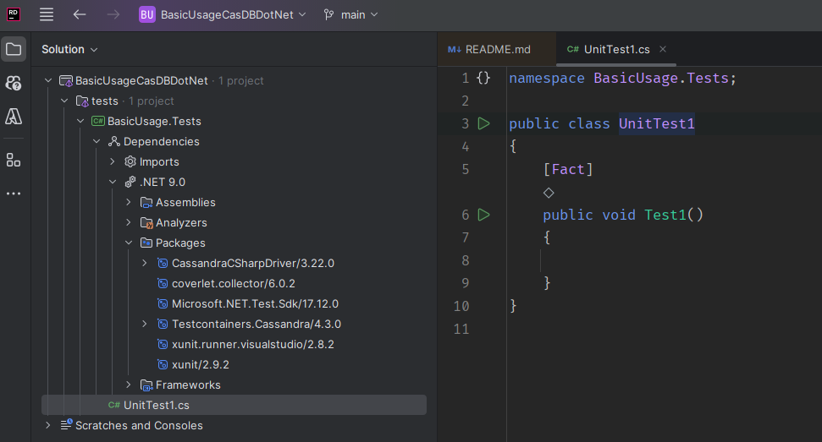The height and width of the screenshot is (442, 822).
Task: Run the UnitTest1 class with gutter icon
Action: (x=483, y=123)
